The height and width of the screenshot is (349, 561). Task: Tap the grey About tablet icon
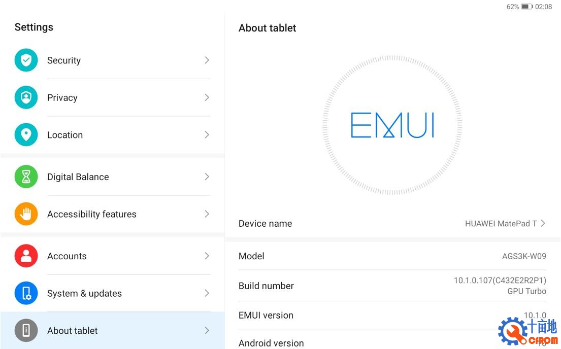(x=26, y=330)
